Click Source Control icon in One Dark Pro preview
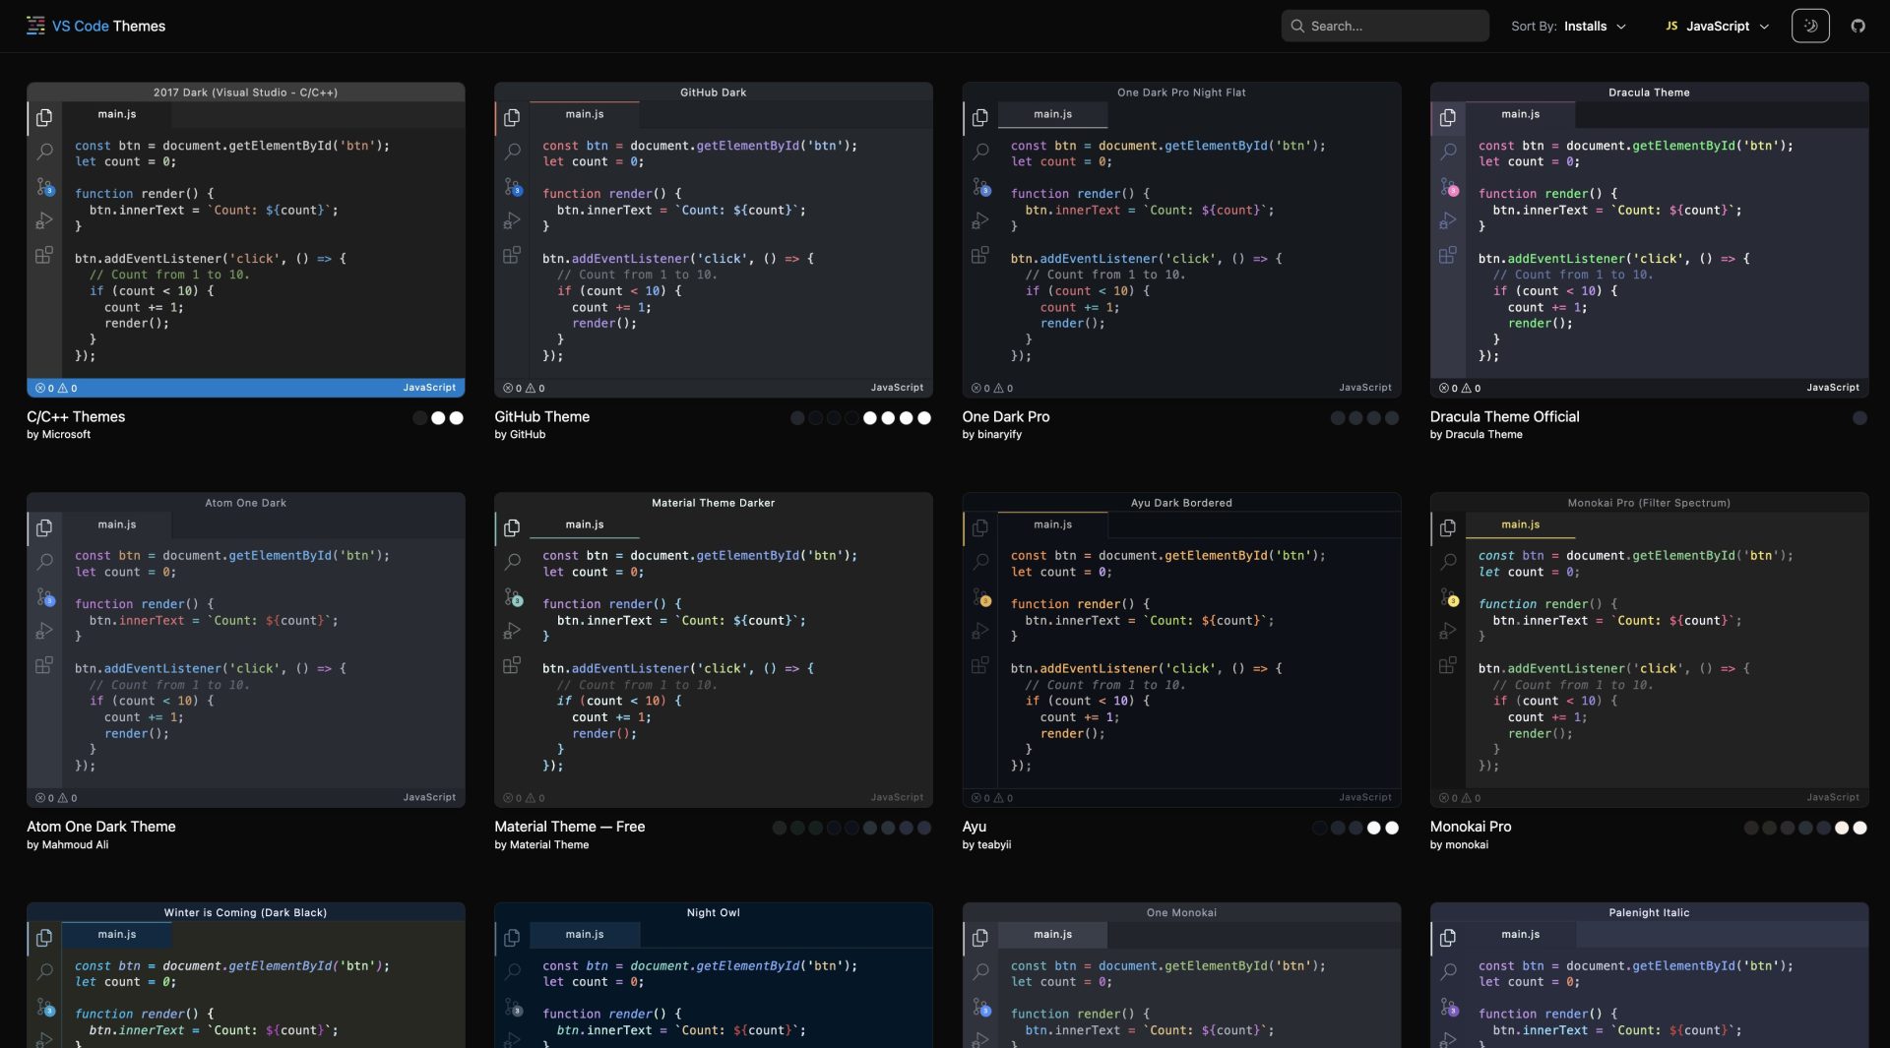1890x1048 pixels. pyautogui.click(x=981, y=187)
